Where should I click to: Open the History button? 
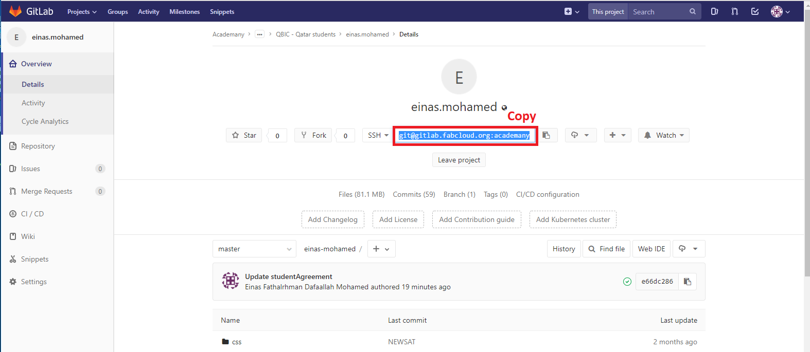(564, 249)
